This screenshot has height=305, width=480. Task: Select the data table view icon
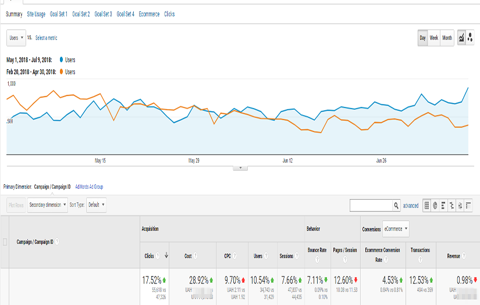(427, 205)
